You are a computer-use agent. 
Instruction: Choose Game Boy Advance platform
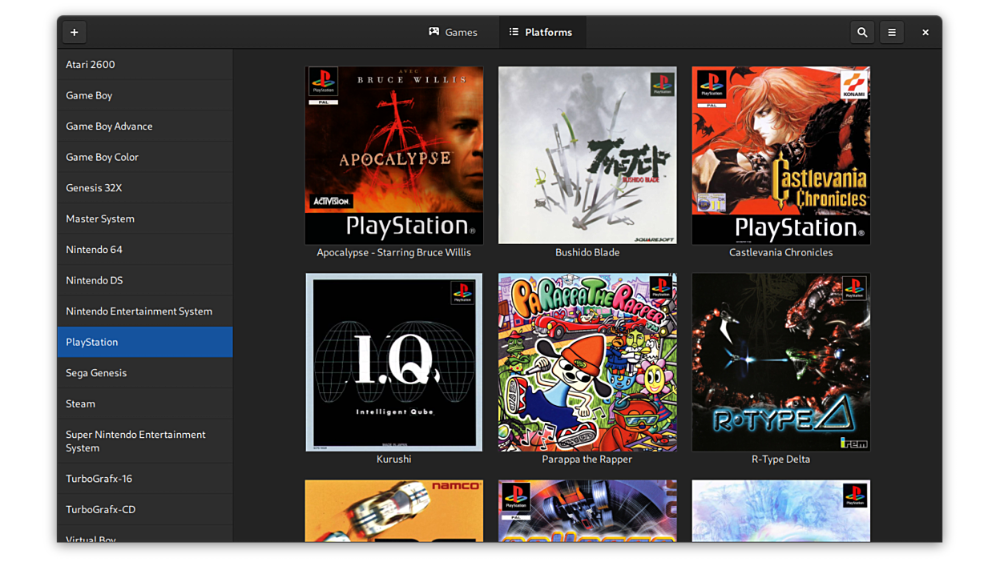[x=144, y=126]
